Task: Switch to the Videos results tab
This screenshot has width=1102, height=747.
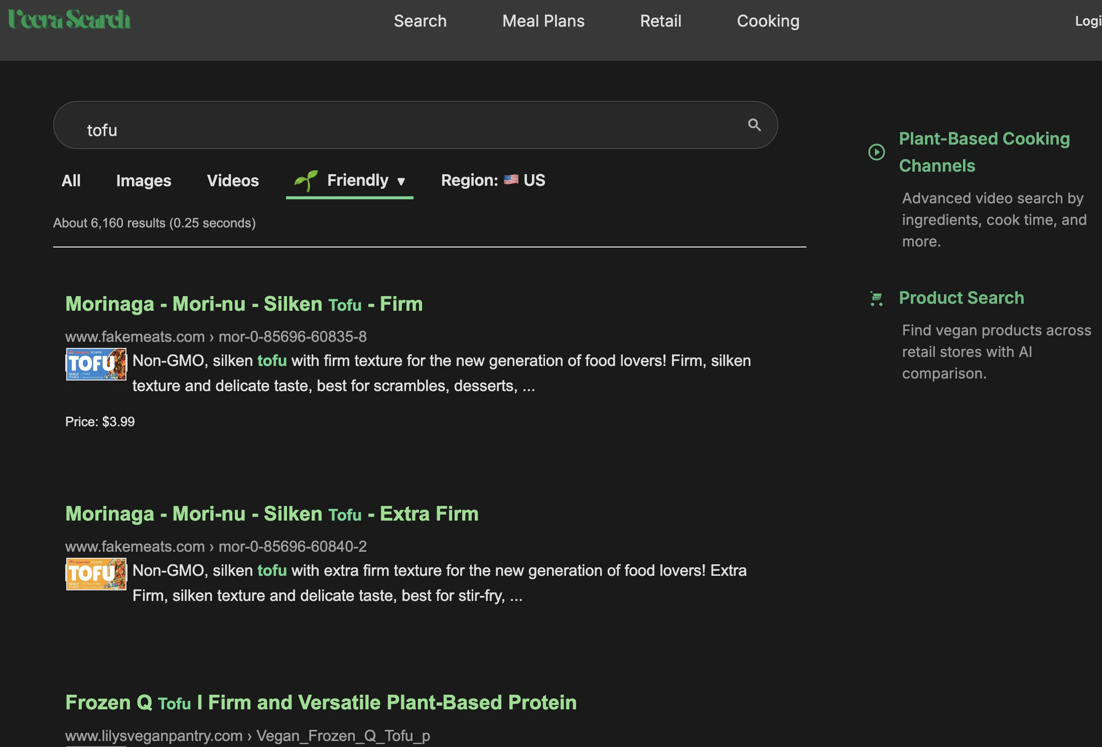Action: [233, 181]
